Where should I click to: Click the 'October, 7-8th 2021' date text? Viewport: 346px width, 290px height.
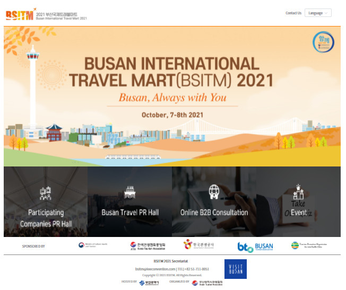172,115
